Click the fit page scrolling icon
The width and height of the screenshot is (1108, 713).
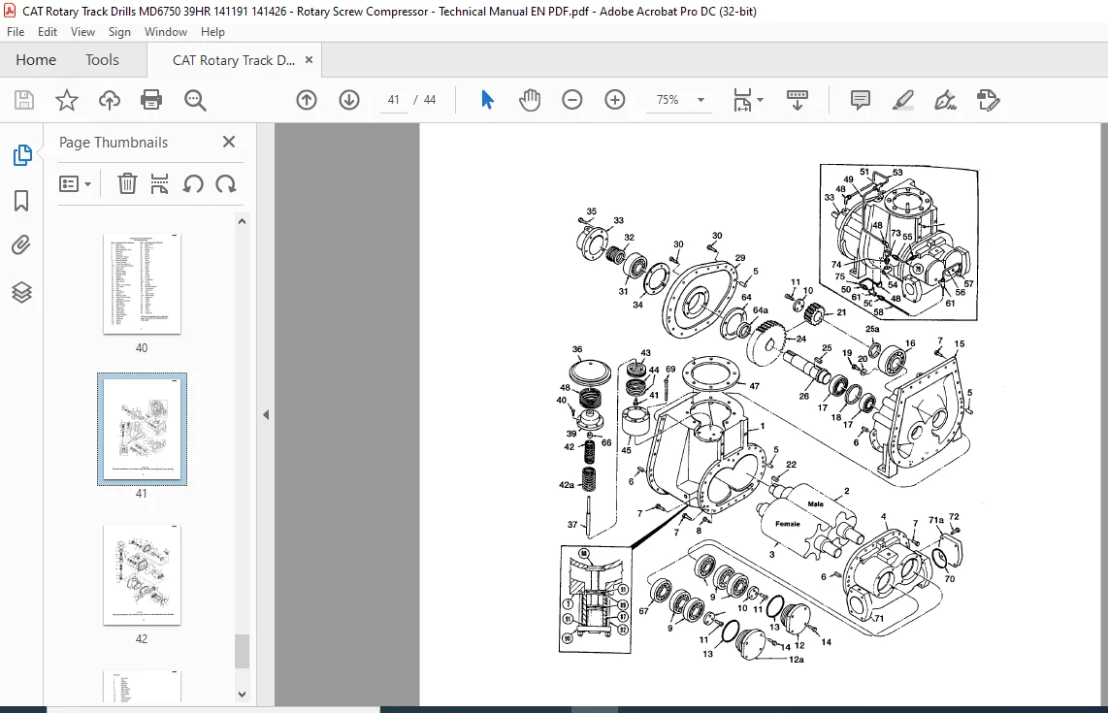coord(742,100)
